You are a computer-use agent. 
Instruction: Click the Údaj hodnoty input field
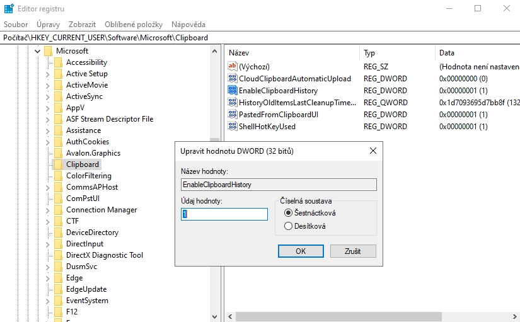224,214
